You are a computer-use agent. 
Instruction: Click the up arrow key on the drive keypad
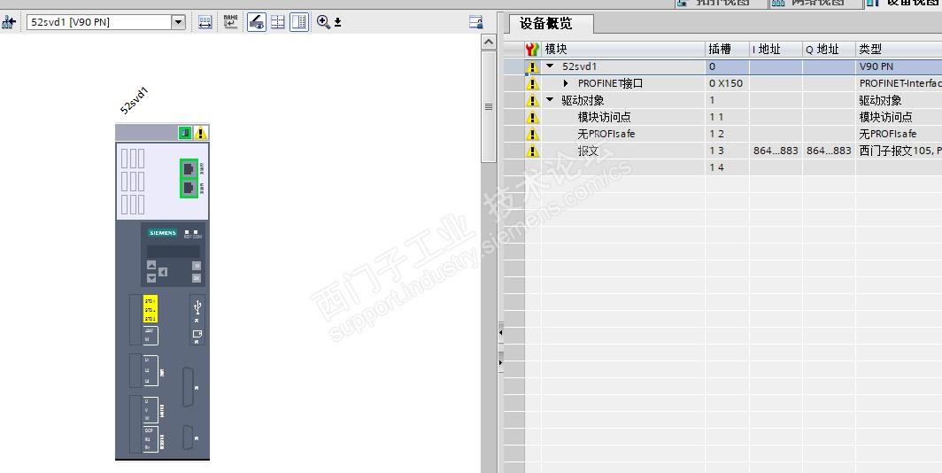point(151,265)
